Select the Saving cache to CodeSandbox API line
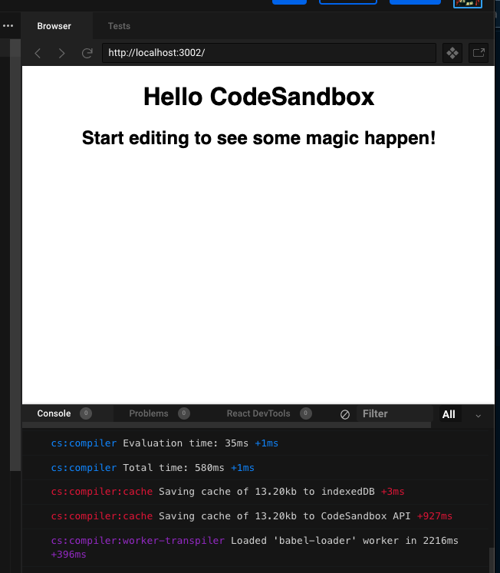This screenshot has height=573, width=500. click(255, 516)
